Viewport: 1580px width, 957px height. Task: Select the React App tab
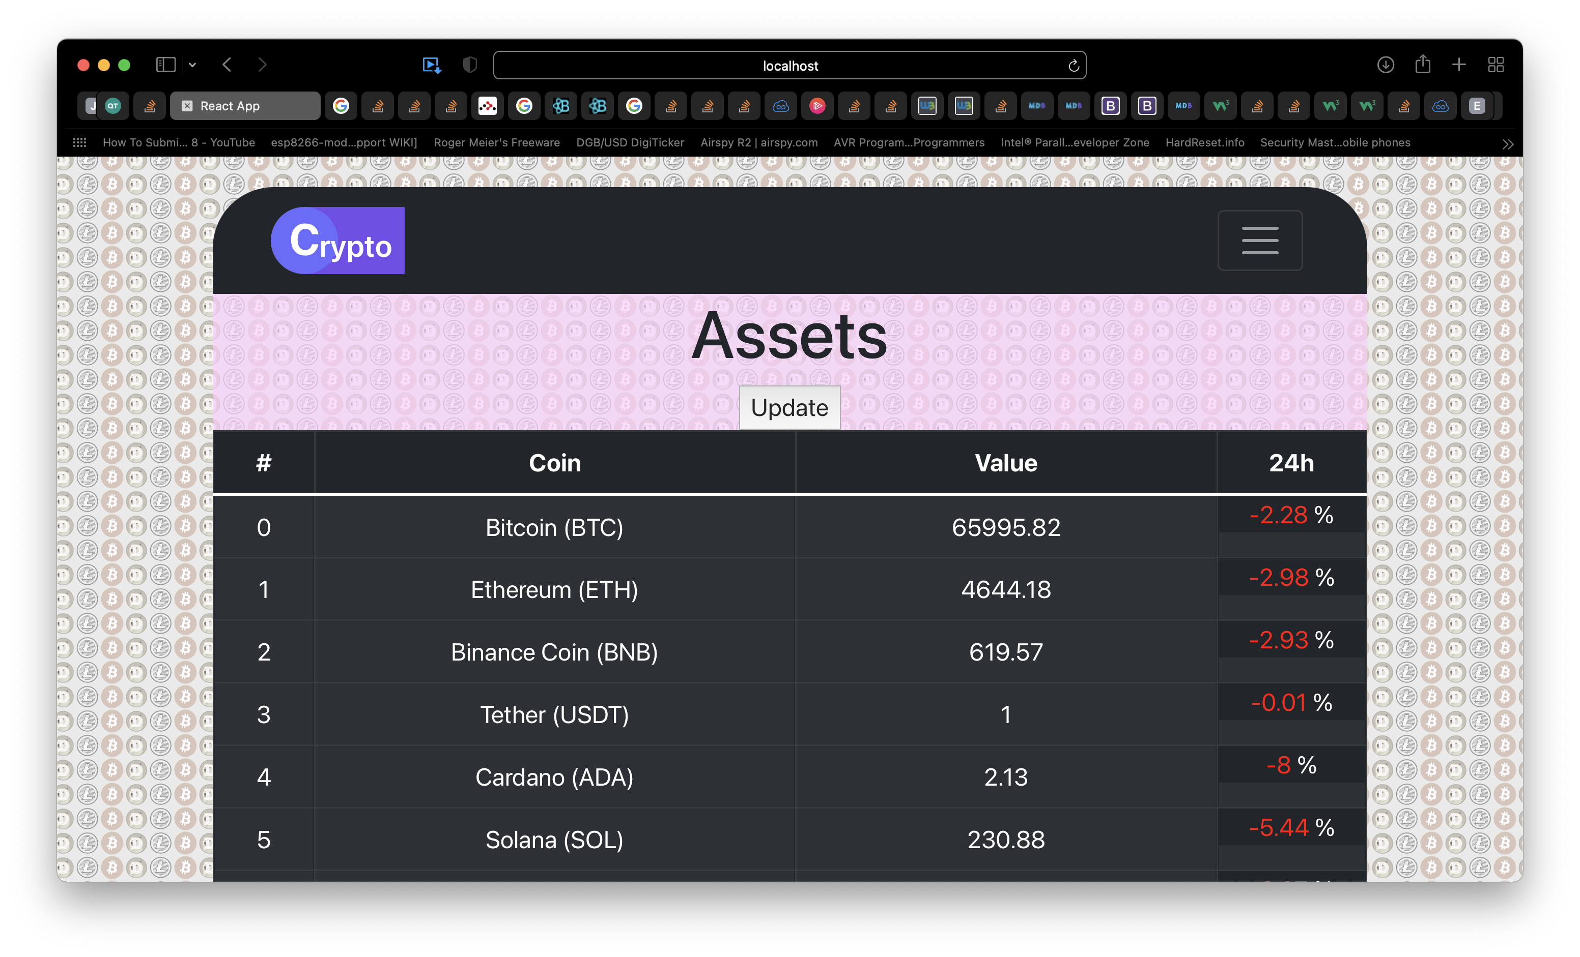pyautogui.click(x=245, y=106)
